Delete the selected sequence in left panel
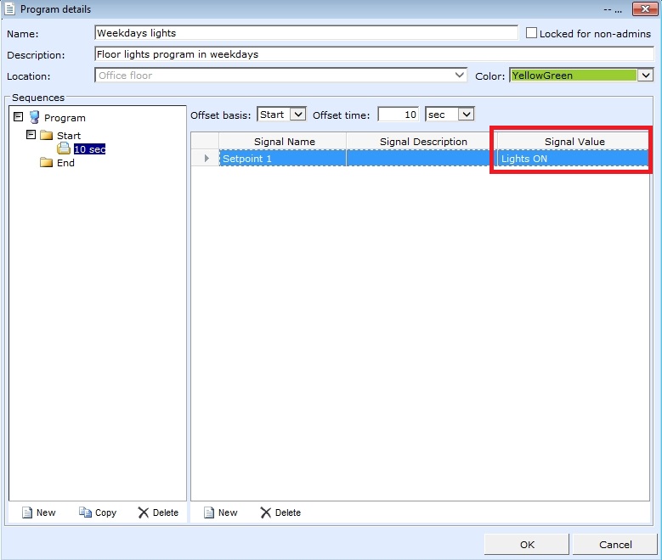 click(x=158, y=512)
